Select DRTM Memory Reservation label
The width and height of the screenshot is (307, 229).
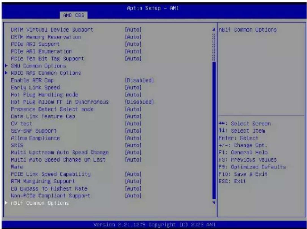(x=46, y=37)
